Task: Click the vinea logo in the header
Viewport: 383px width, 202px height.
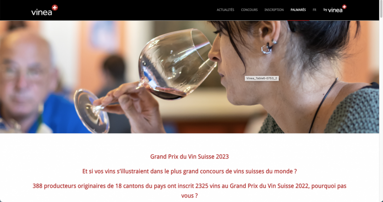Action: (45, 10)
